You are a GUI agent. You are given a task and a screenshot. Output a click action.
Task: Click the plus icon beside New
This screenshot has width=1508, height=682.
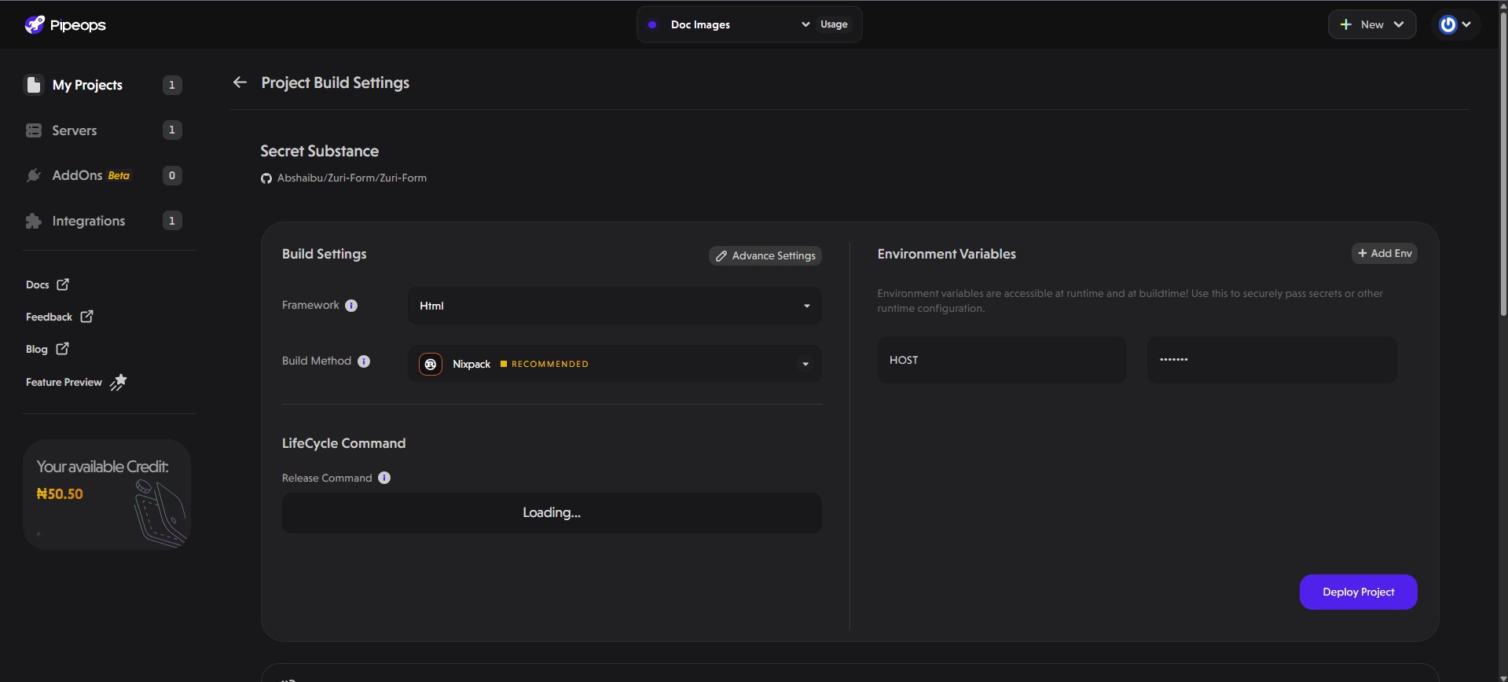[1346, 24]
